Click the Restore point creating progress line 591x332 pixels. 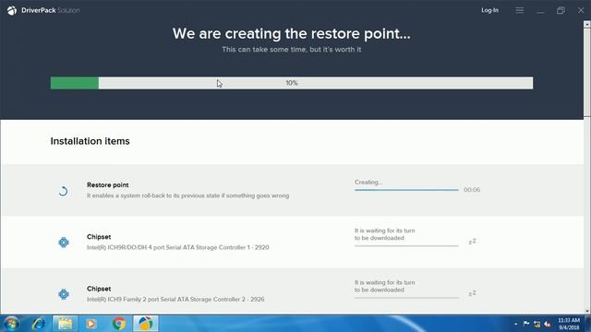(406, 190)
